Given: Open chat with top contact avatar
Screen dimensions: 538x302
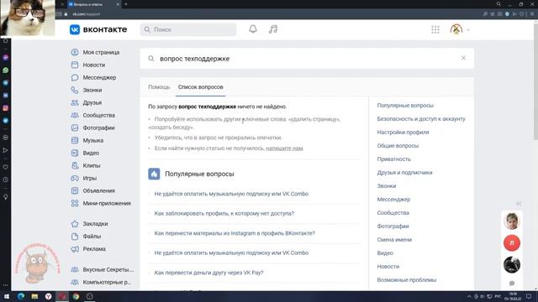Looking at the screenshot, I should point(512,221).
